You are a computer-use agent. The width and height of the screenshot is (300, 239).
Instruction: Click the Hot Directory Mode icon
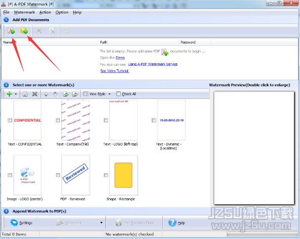point(118,223)
